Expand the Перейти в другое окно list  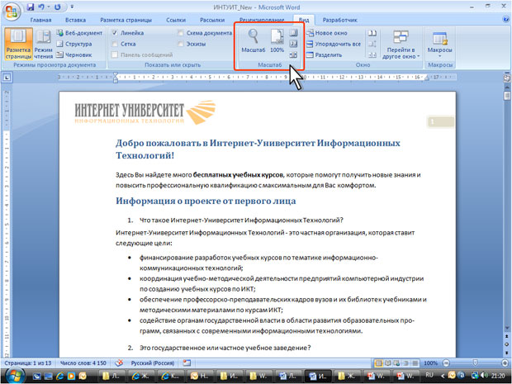[x=401, y=45]
